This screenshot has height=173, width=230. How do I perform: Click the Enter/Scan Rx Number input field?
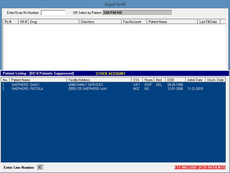[x=53, y=13]
